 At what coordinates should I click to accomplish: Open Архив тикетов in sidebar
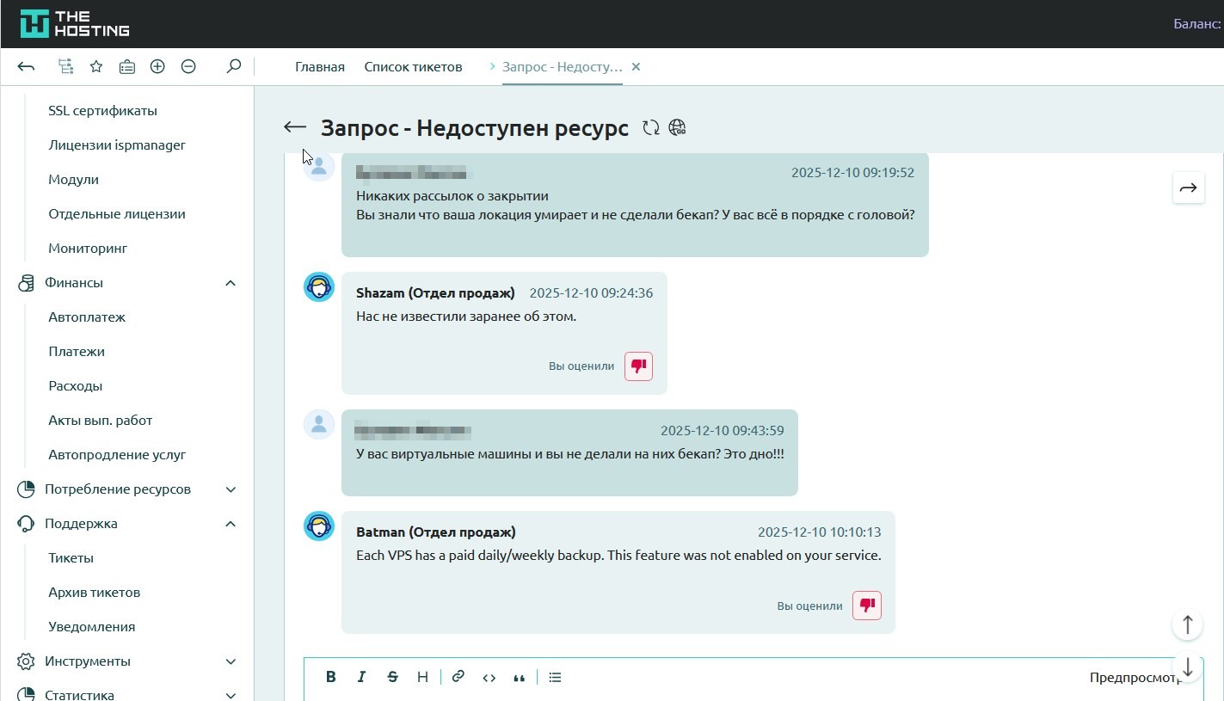point(94,593)
